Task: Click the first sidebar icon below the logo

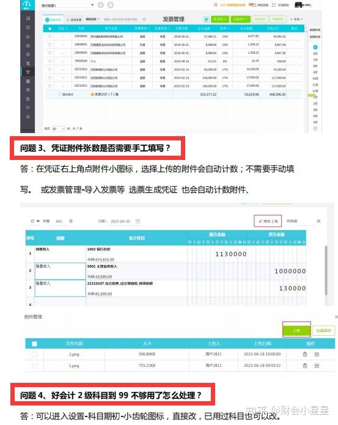Action: 28,18
